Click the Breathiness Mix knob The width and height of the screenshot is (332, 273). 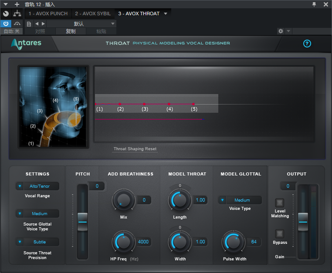click(x=124, y=200)
